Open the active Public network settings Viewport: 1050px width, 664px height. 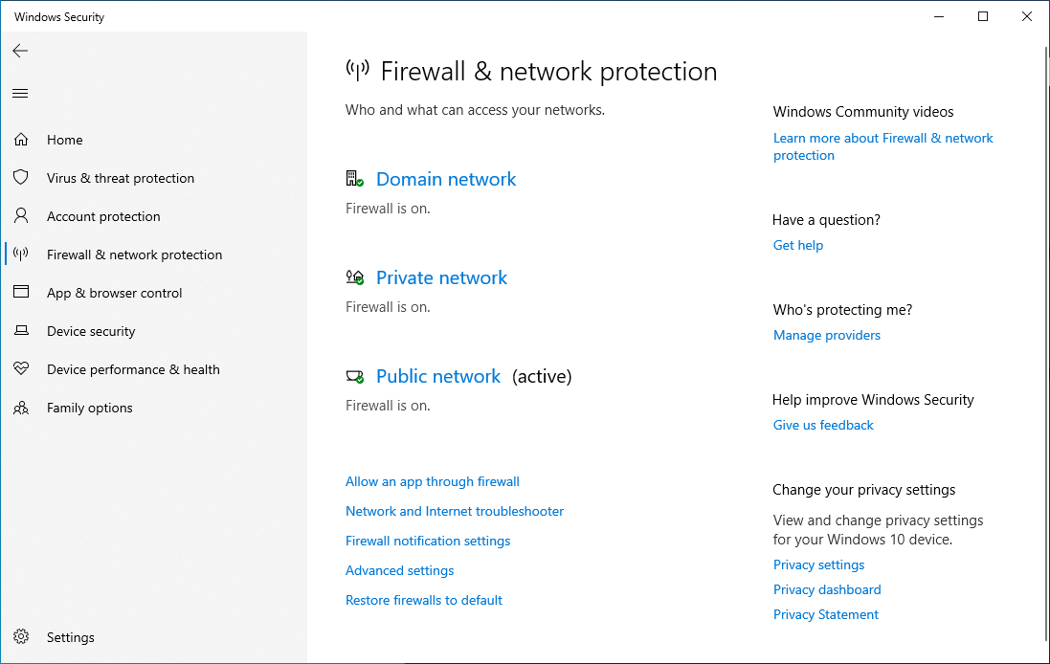point(438,376)
